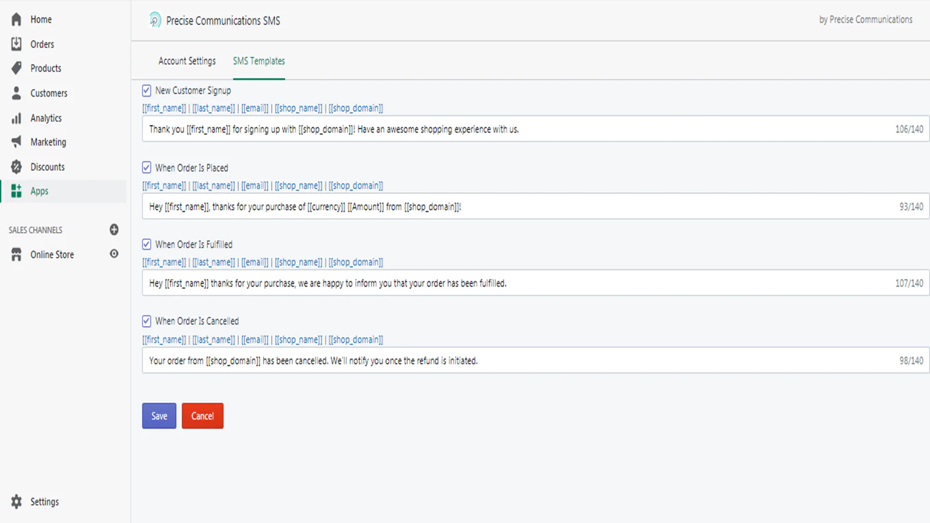
Task: Insert [[first_name]] tag under When Order Is Fulfilled
Action: point(164,262)
